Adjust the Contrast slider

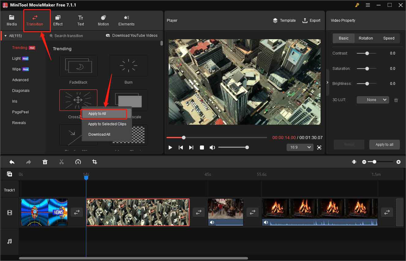367,53
